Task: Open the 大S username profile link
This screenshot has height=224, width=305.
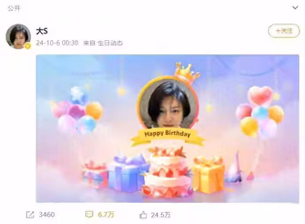Action: 42,31
